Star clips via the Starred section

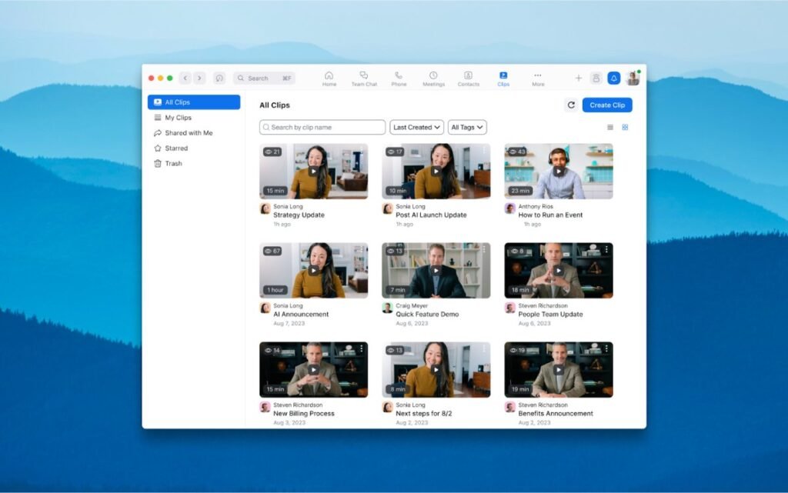point(175,148)
